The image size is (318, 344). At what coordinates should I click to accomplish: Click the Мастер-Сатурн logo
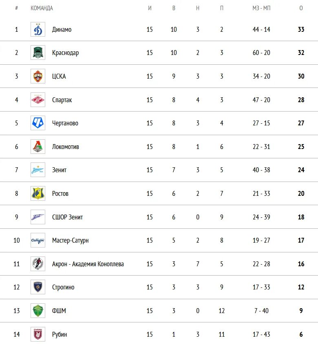[x=38, y=240]
